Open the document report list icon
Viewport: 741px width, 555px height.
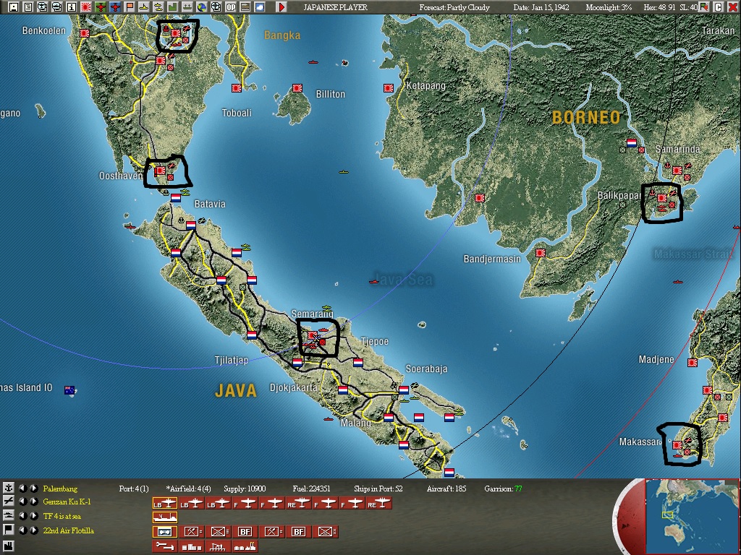coord(28,7)
